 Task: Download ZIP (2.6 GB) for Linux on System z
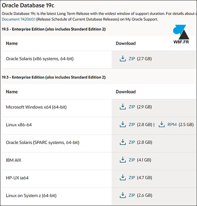pos(132,195)
